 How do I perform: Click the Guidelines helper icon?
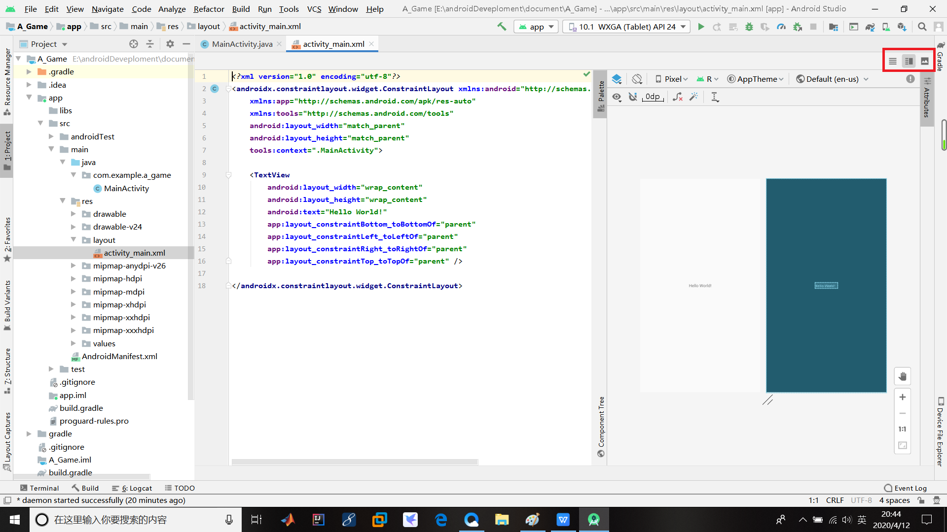[715, 97]
